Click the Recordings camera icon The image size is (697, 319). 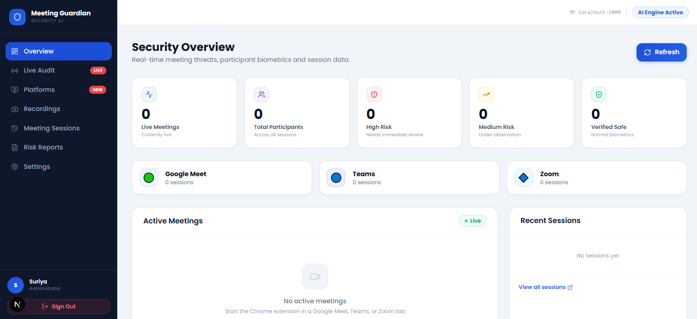[15, 109]
